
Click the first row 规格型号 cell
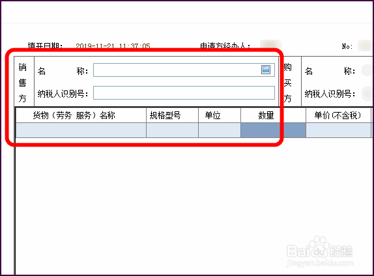(172, 130)
